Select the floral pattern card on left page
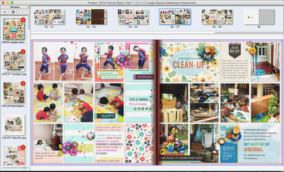Screen dimensions: 284x172 tap(140, 143)
